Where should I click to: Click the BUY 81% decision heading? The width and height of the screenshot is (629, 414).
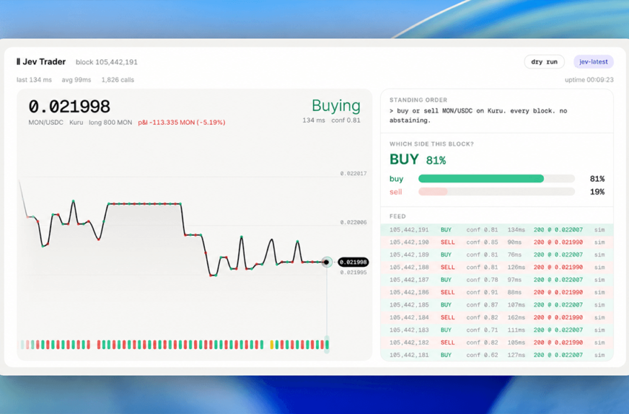point(417,160)
